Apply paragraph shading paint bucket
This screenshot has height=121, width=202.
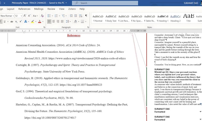coord(75,21)
